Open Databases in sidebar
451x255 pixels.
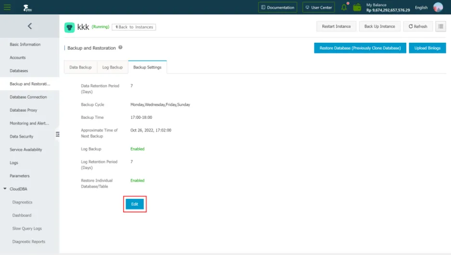19,71
